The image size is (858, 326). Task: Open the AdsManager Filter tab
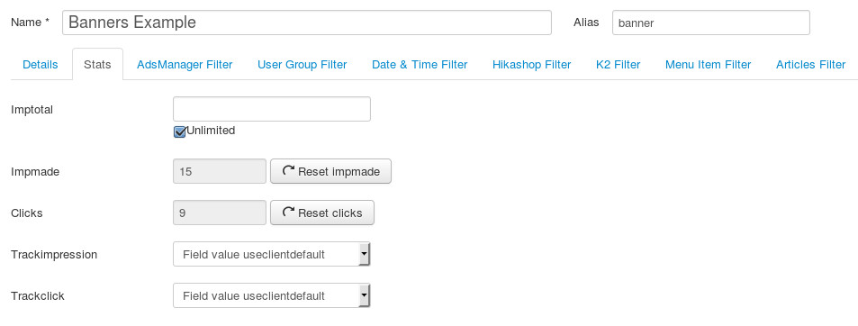click(185, 65)
